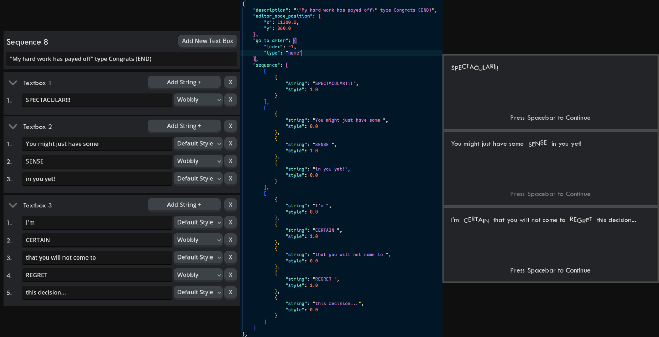Click wobbly CERTAIN word in preview
659x337 pixels.
tap(476, 220)
